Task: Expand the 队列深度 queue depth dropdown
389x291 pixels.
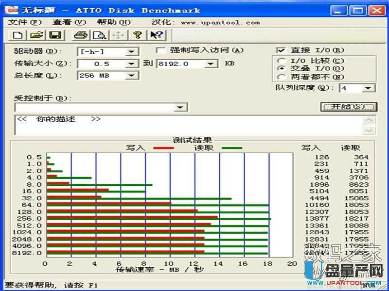Action: point(369,88)
